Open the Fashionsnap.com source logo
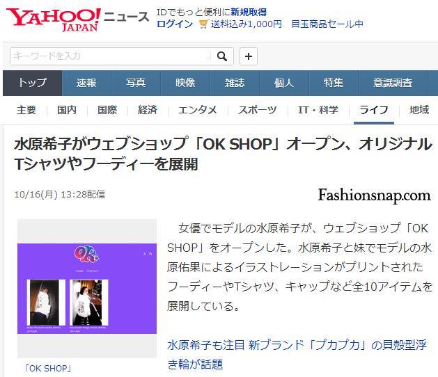The width and height of the screenshot is (438, 377). (x=374, y=195)
